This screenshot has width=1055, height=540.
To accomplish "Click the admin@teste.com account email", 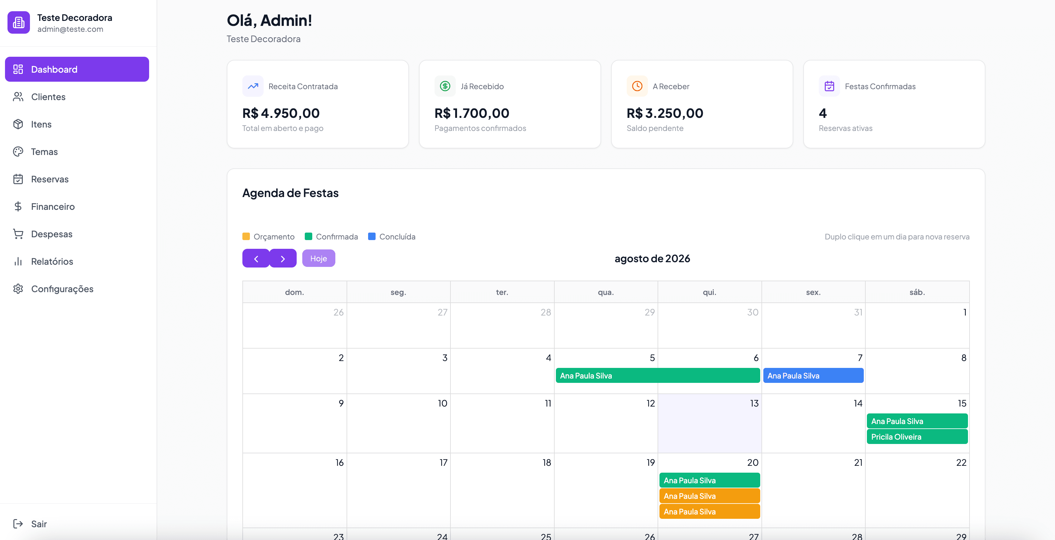I will pyautogui.click(x=70, y=29).
